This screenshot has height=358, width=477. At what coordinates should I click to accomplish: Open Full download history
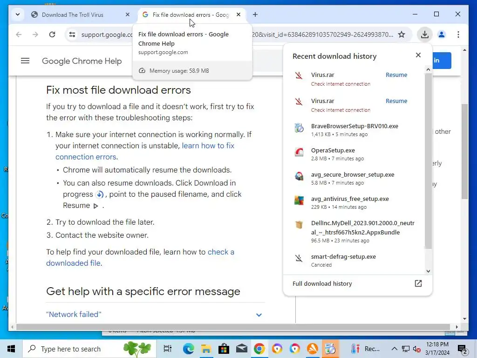(322, 284)
